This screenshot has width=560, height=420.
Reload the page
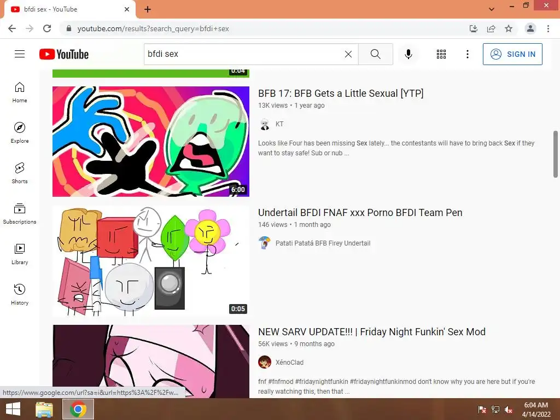click(x=47, y=28)
